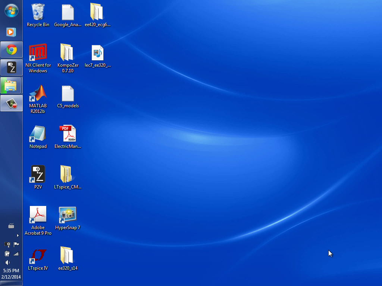
Task: Open the volume speaker tray icon
Action: click(7, 263)
